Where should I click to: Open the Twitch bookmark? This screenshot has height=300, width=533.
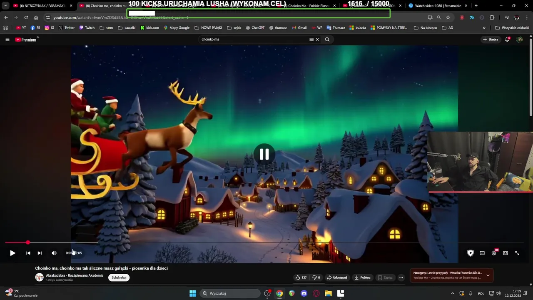pyautogui.click(x=87, y=28)
